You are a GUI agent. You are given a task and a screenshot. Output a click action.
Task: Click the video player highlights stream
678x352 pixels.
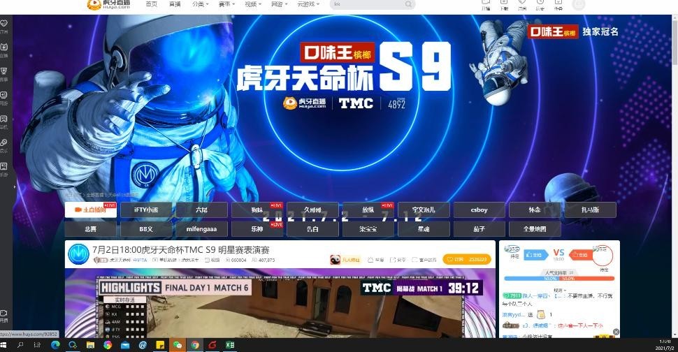tap(280, 303)
